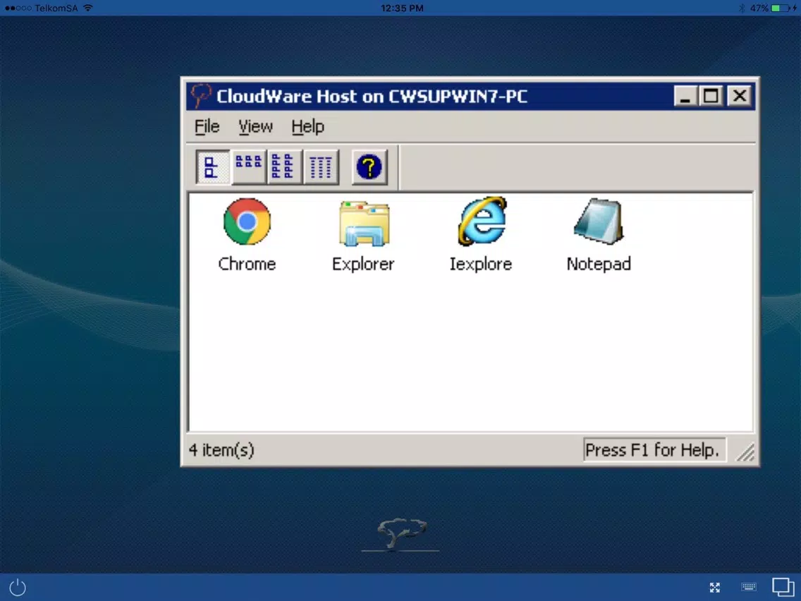
Task: Start Iexplore from the host window
Action: (x=482, y=221)
